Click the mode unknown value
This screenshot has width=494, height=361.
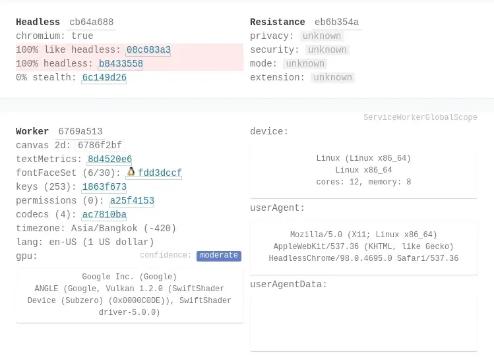pyautogui.click(x=305, y=64)
